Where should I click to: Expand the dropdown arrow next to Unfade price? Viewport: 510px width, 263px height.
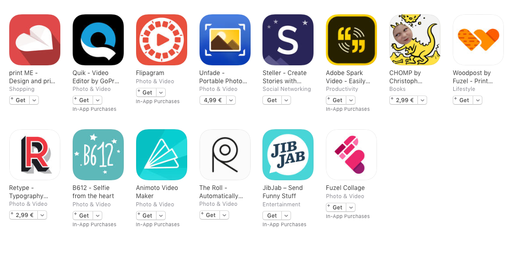231,100
